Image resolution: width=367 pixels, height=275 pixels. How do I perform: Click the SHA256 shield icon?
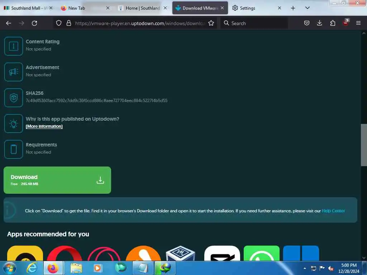coord(14,97)
